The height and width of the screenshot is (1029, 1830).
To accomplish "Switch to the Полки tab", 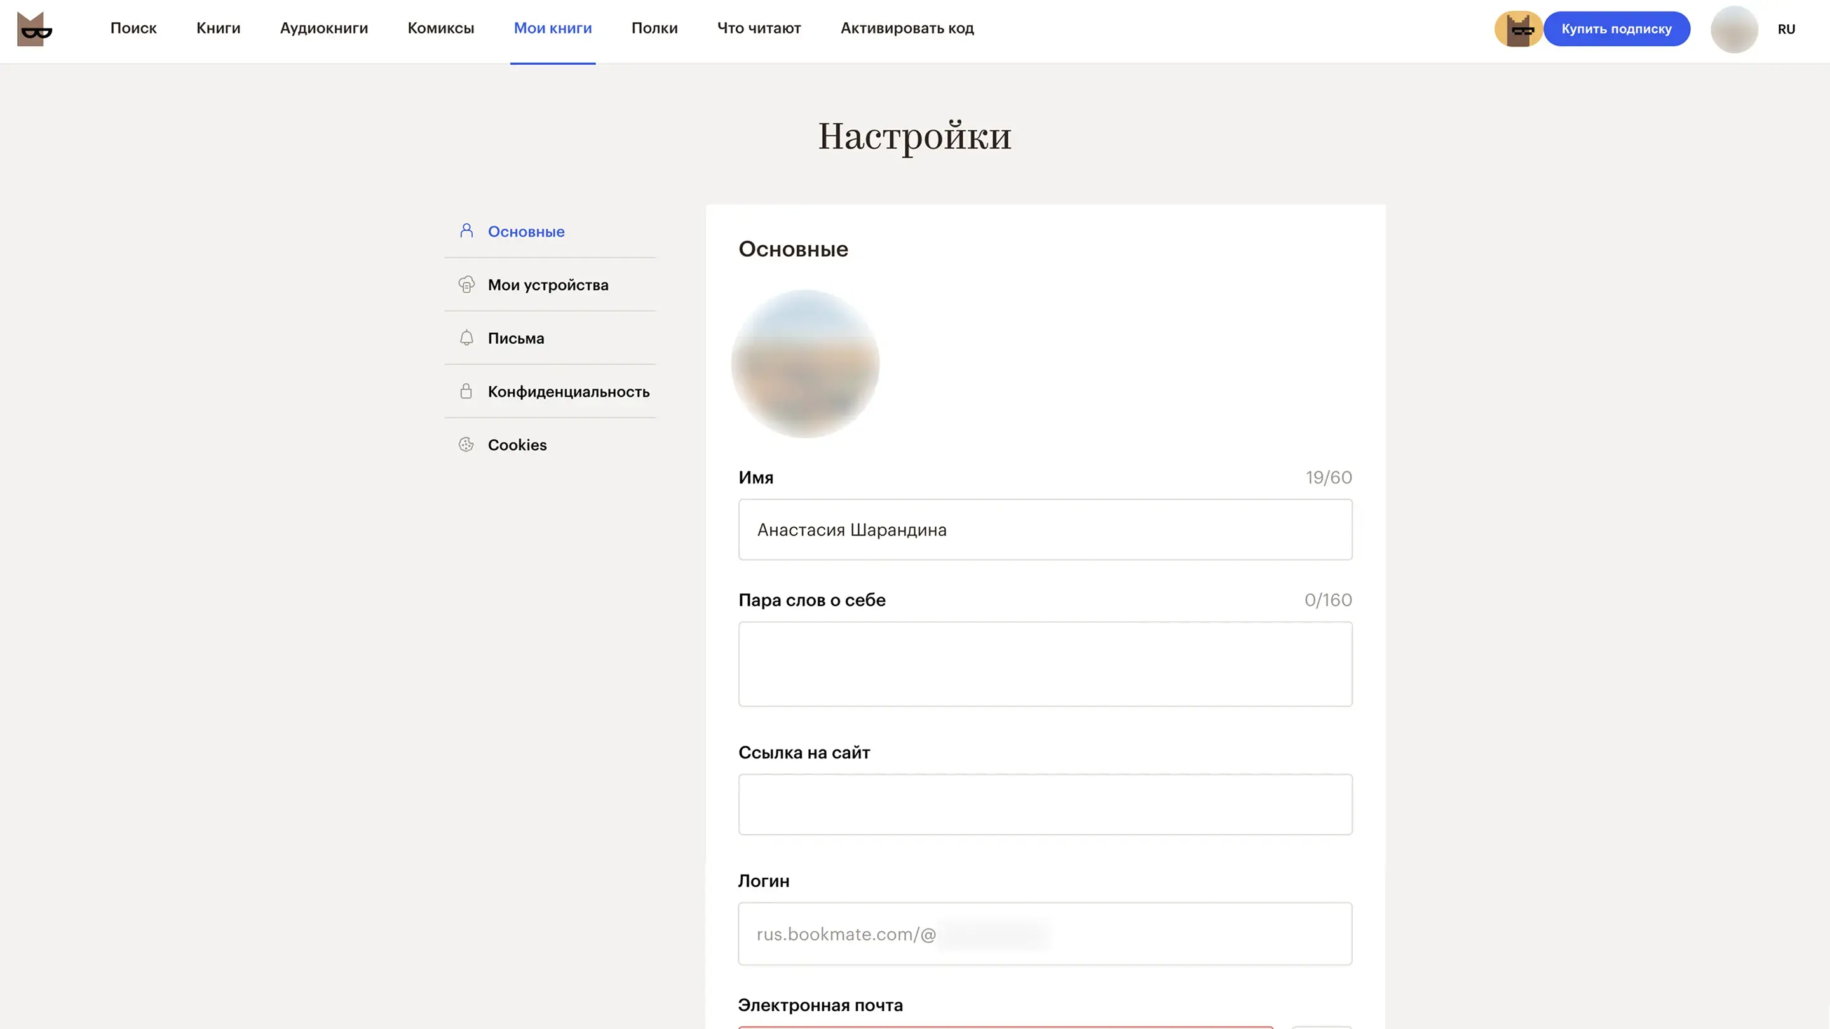I will [654, 29].
